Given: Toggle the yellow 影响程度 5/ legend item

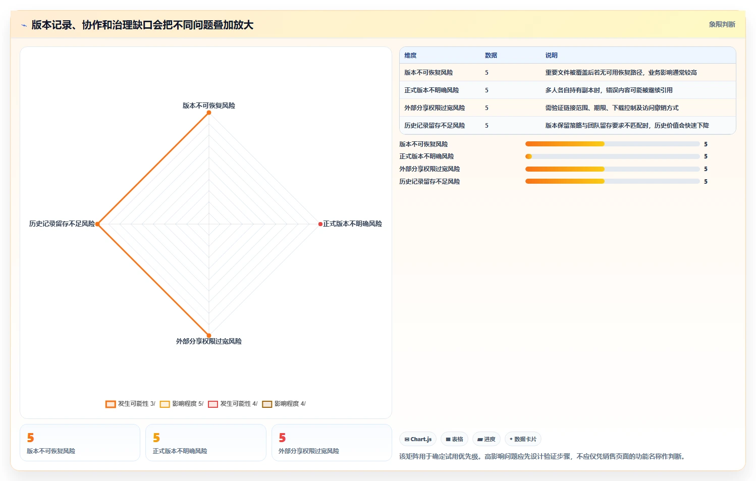Looking at the screenshot, I should [x=182, y=404].
